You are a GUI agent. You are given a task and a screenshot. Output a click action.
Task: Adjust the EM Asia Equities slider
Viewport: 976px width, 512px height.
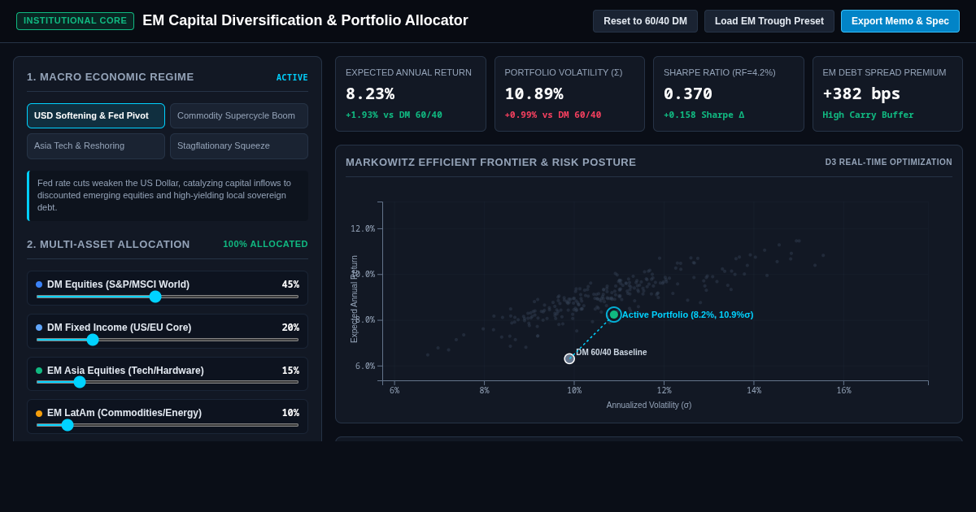click(x=168, y=382)
